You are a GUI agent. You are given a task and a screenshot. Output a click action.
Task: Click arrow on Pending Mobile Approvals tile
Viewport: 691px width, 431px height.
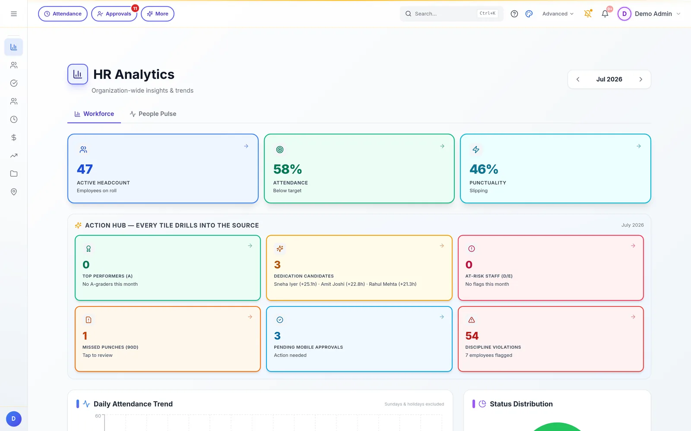442,317
